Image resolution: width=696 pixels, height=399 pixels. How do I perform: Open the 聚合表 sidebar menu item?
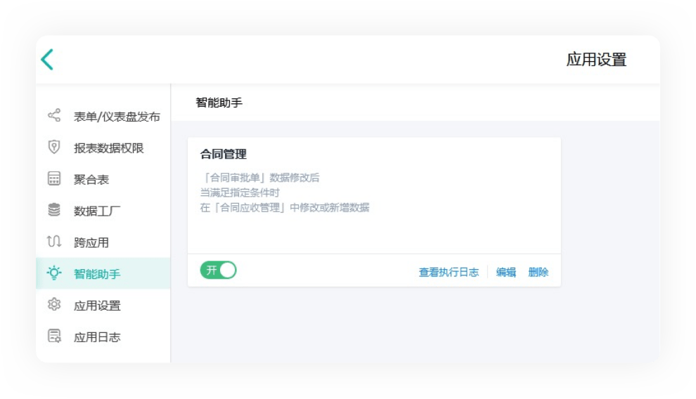[91, 180]
